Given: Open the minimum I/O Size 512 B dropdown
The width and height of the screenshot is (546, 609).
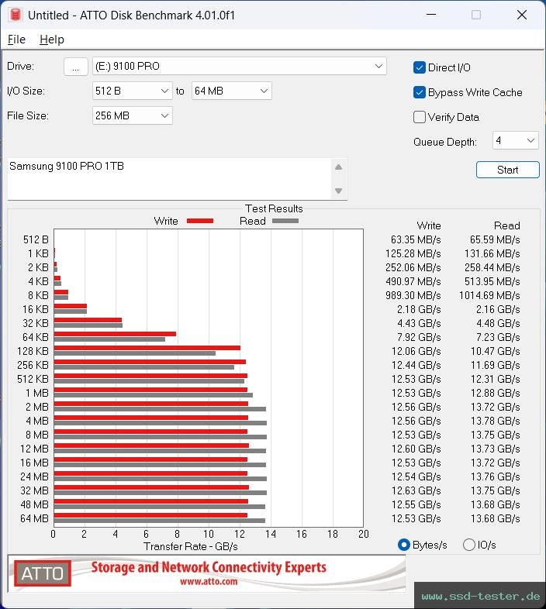Looking at the screenshot, I should coord(132,91).
